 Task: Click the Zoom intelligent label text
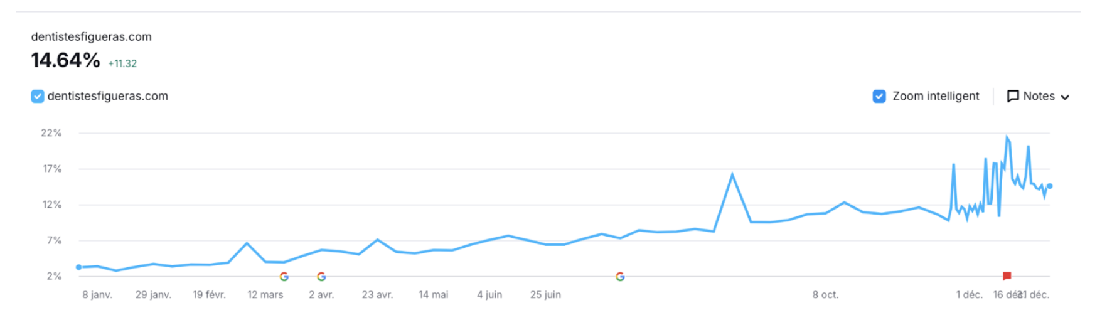[936, 96]
